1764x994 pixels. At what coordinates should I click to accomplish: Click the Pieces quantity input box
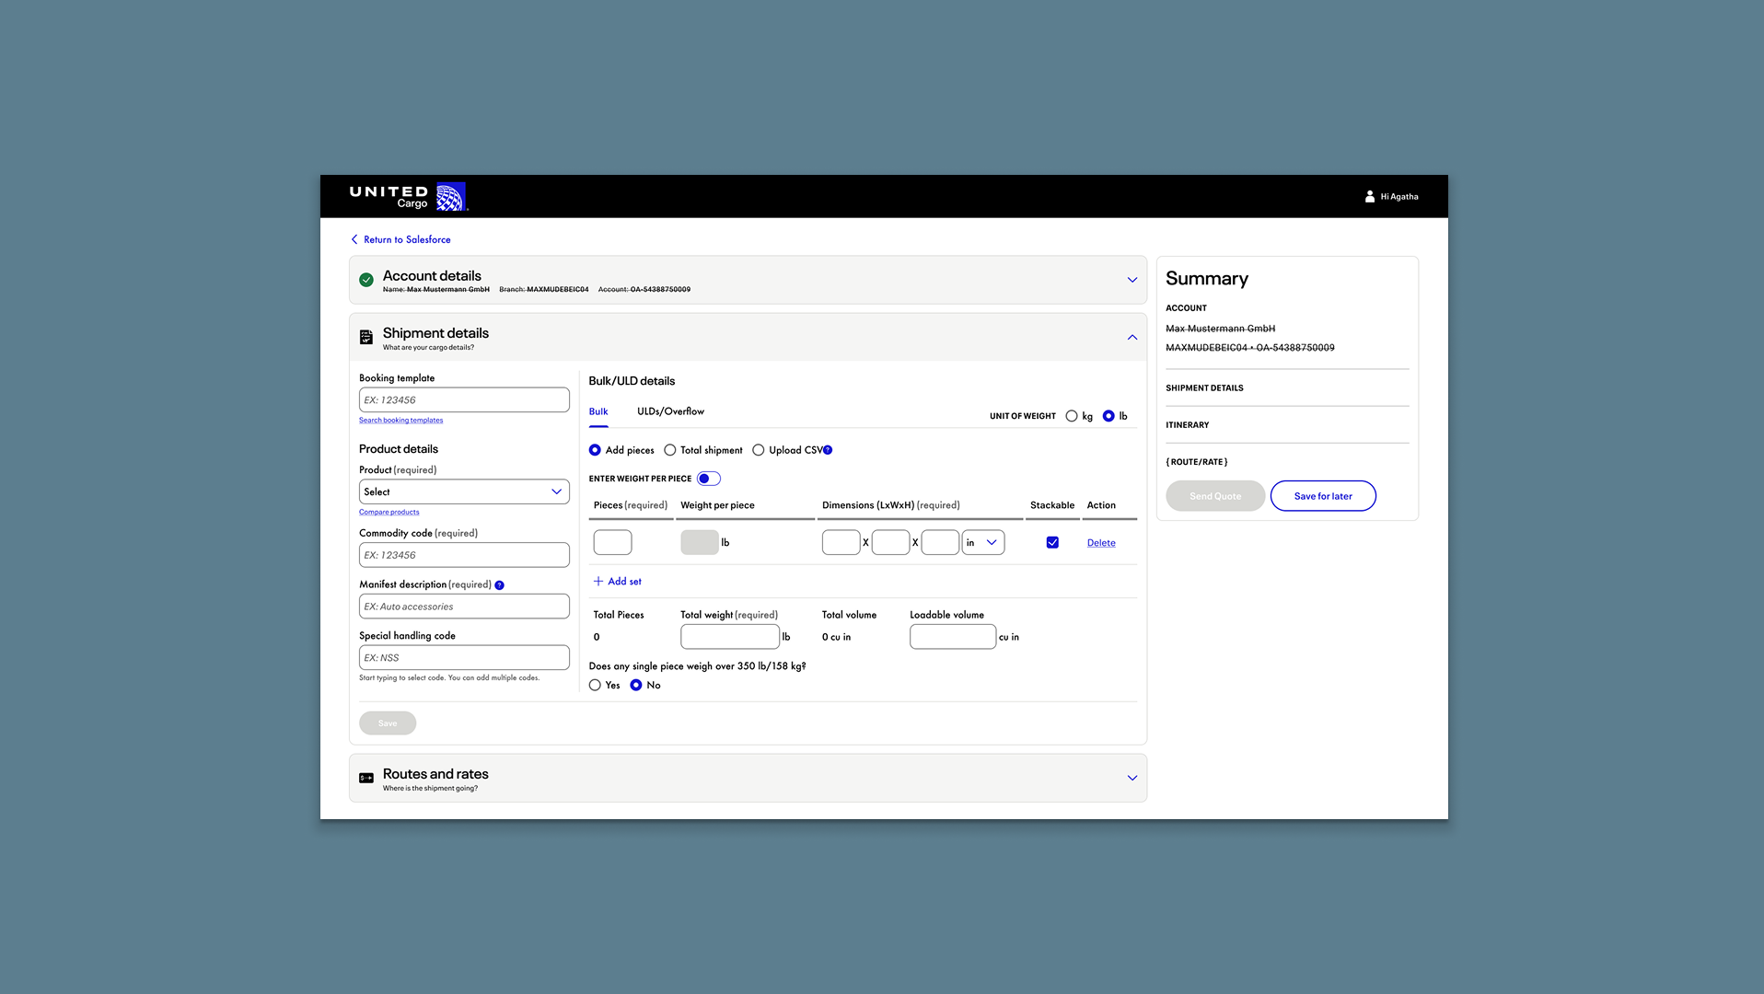[612, 543]
